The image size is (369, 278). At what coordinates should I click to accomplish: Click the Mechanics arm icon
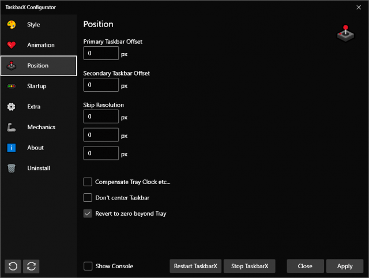(x=11, y=127)
